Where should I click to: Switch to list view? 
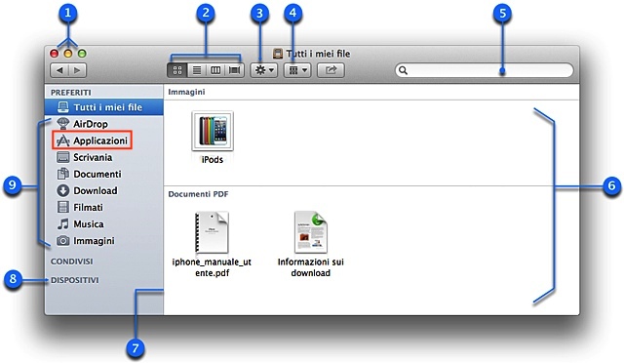point(197,70)
